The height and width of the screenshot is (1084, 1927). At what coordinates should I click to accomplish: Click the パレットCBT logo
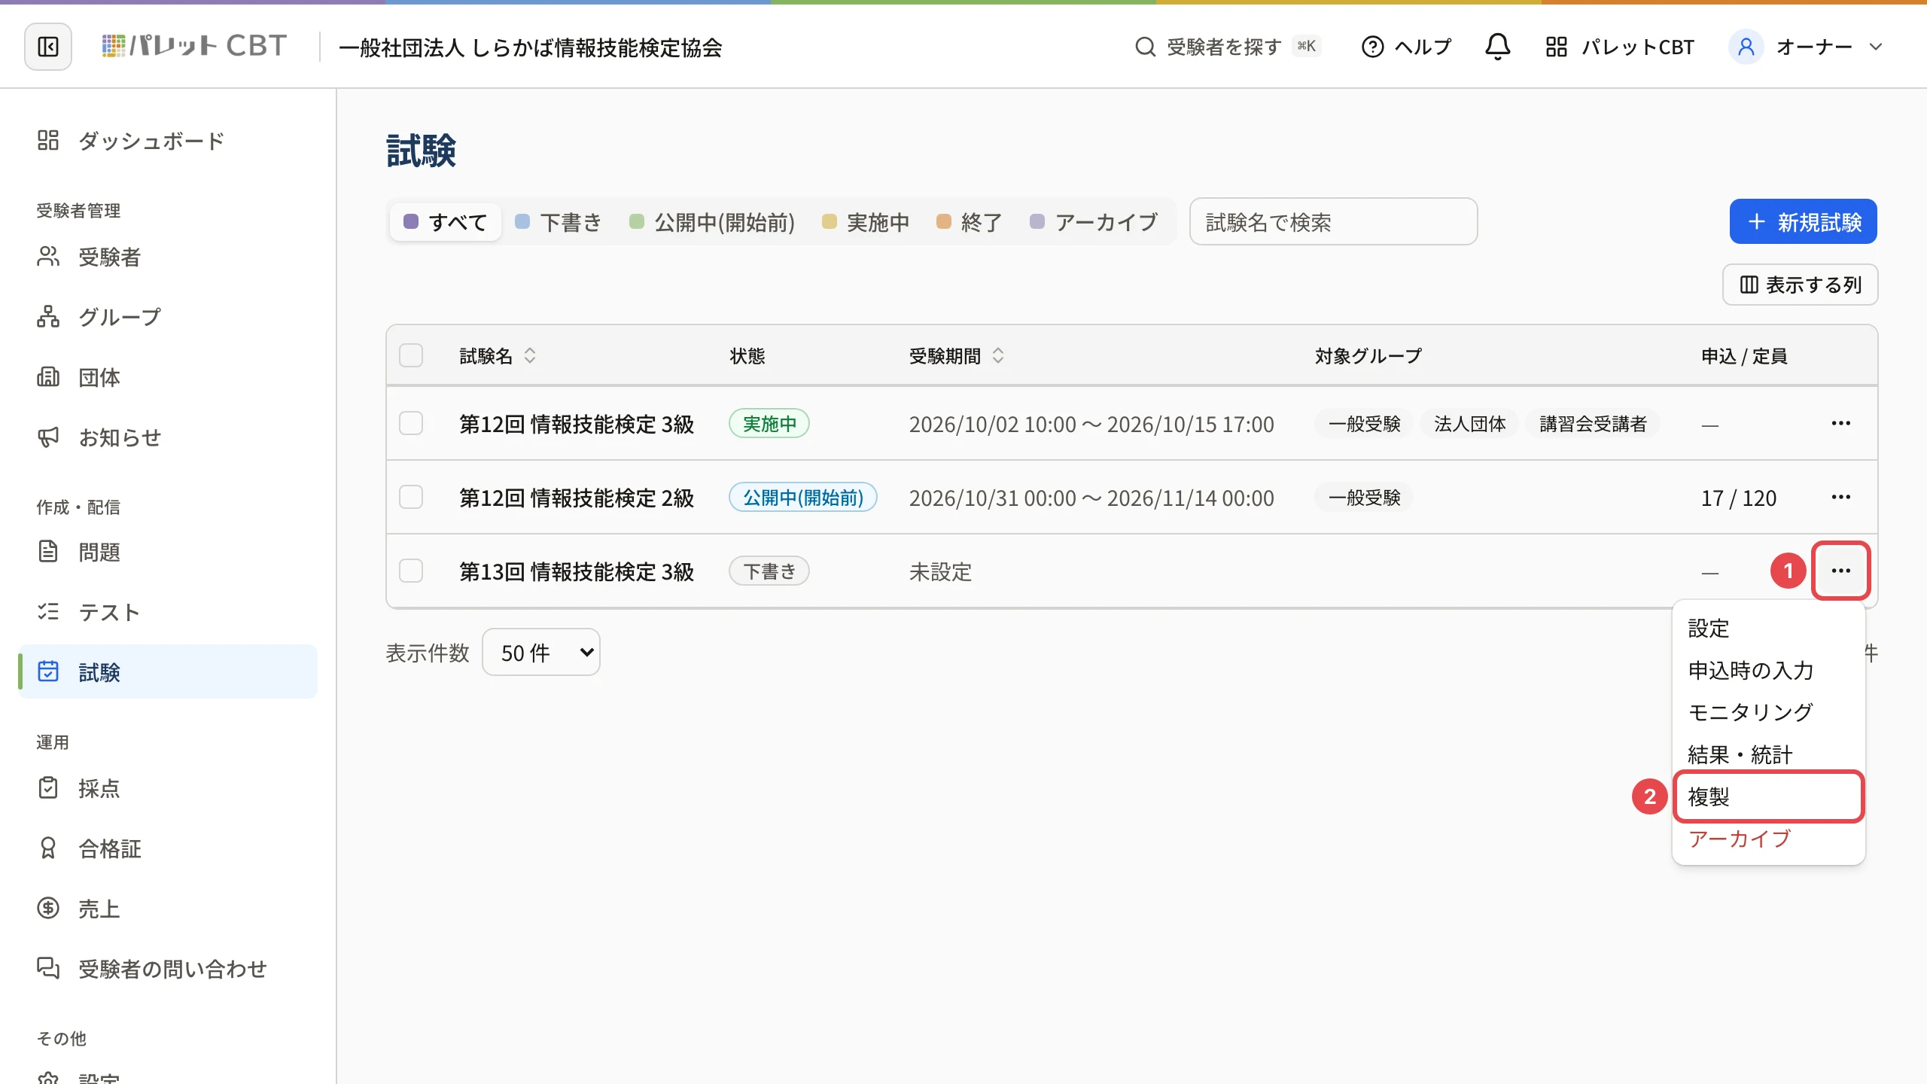point(194,47)
